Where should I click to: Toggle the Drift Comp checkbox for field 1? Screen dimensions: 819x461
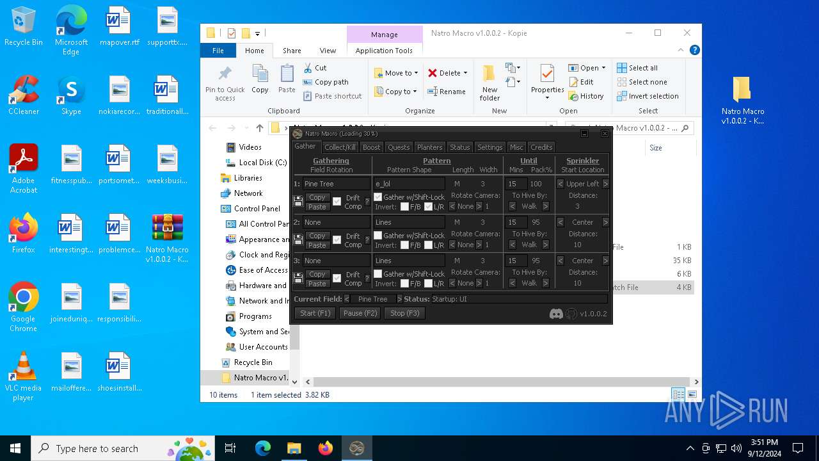coord(337,202)
